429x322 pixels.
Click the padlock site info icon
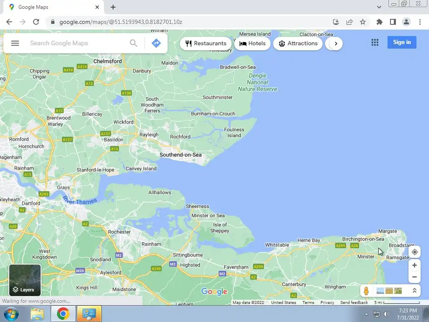tap(53, 22)
